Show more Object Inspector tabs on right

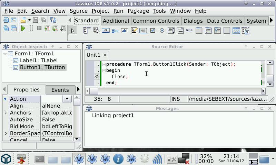point(78,89)
